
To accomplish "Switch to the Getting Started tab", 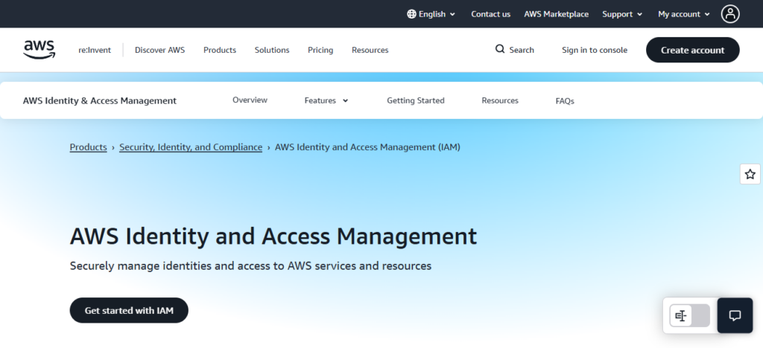I will click(416, 100).
